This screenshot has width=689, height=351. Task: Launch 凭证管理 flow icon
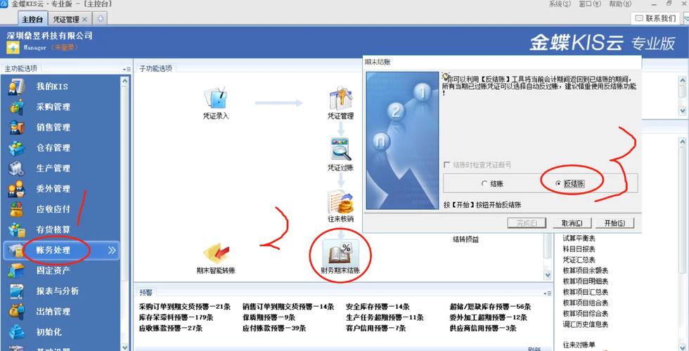tap(340, 98)
